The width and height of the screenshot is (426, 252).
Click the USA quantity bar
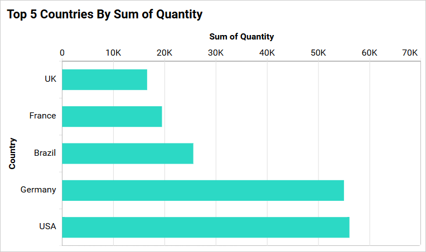point(206,227)
